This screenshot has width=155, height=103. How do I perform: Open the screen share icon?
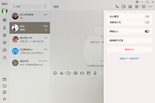tap(130, 7)
